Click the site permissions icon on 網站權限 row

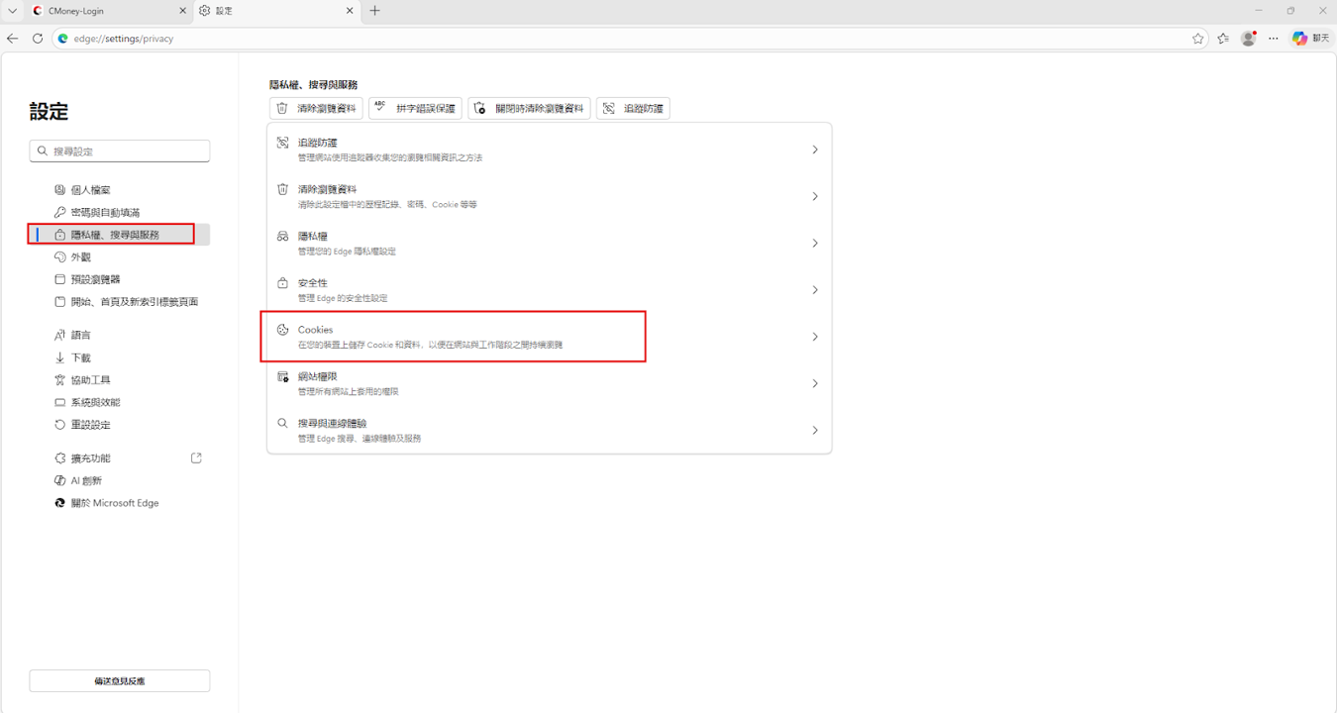coord(282,376)
